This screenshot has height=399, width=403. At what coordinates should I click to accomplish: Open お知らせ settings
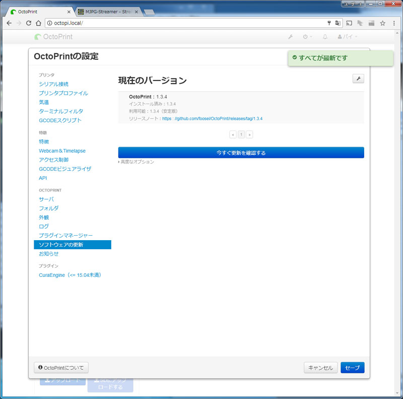pyautogui.click(x=48, y=254)
